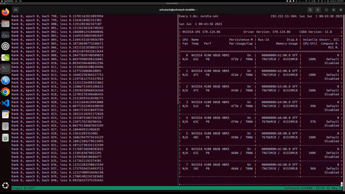Image resolution: width=345 pixels, height=194 pixels.
Task: Switch to the Terminal dock icon
Action: [5, 69]
